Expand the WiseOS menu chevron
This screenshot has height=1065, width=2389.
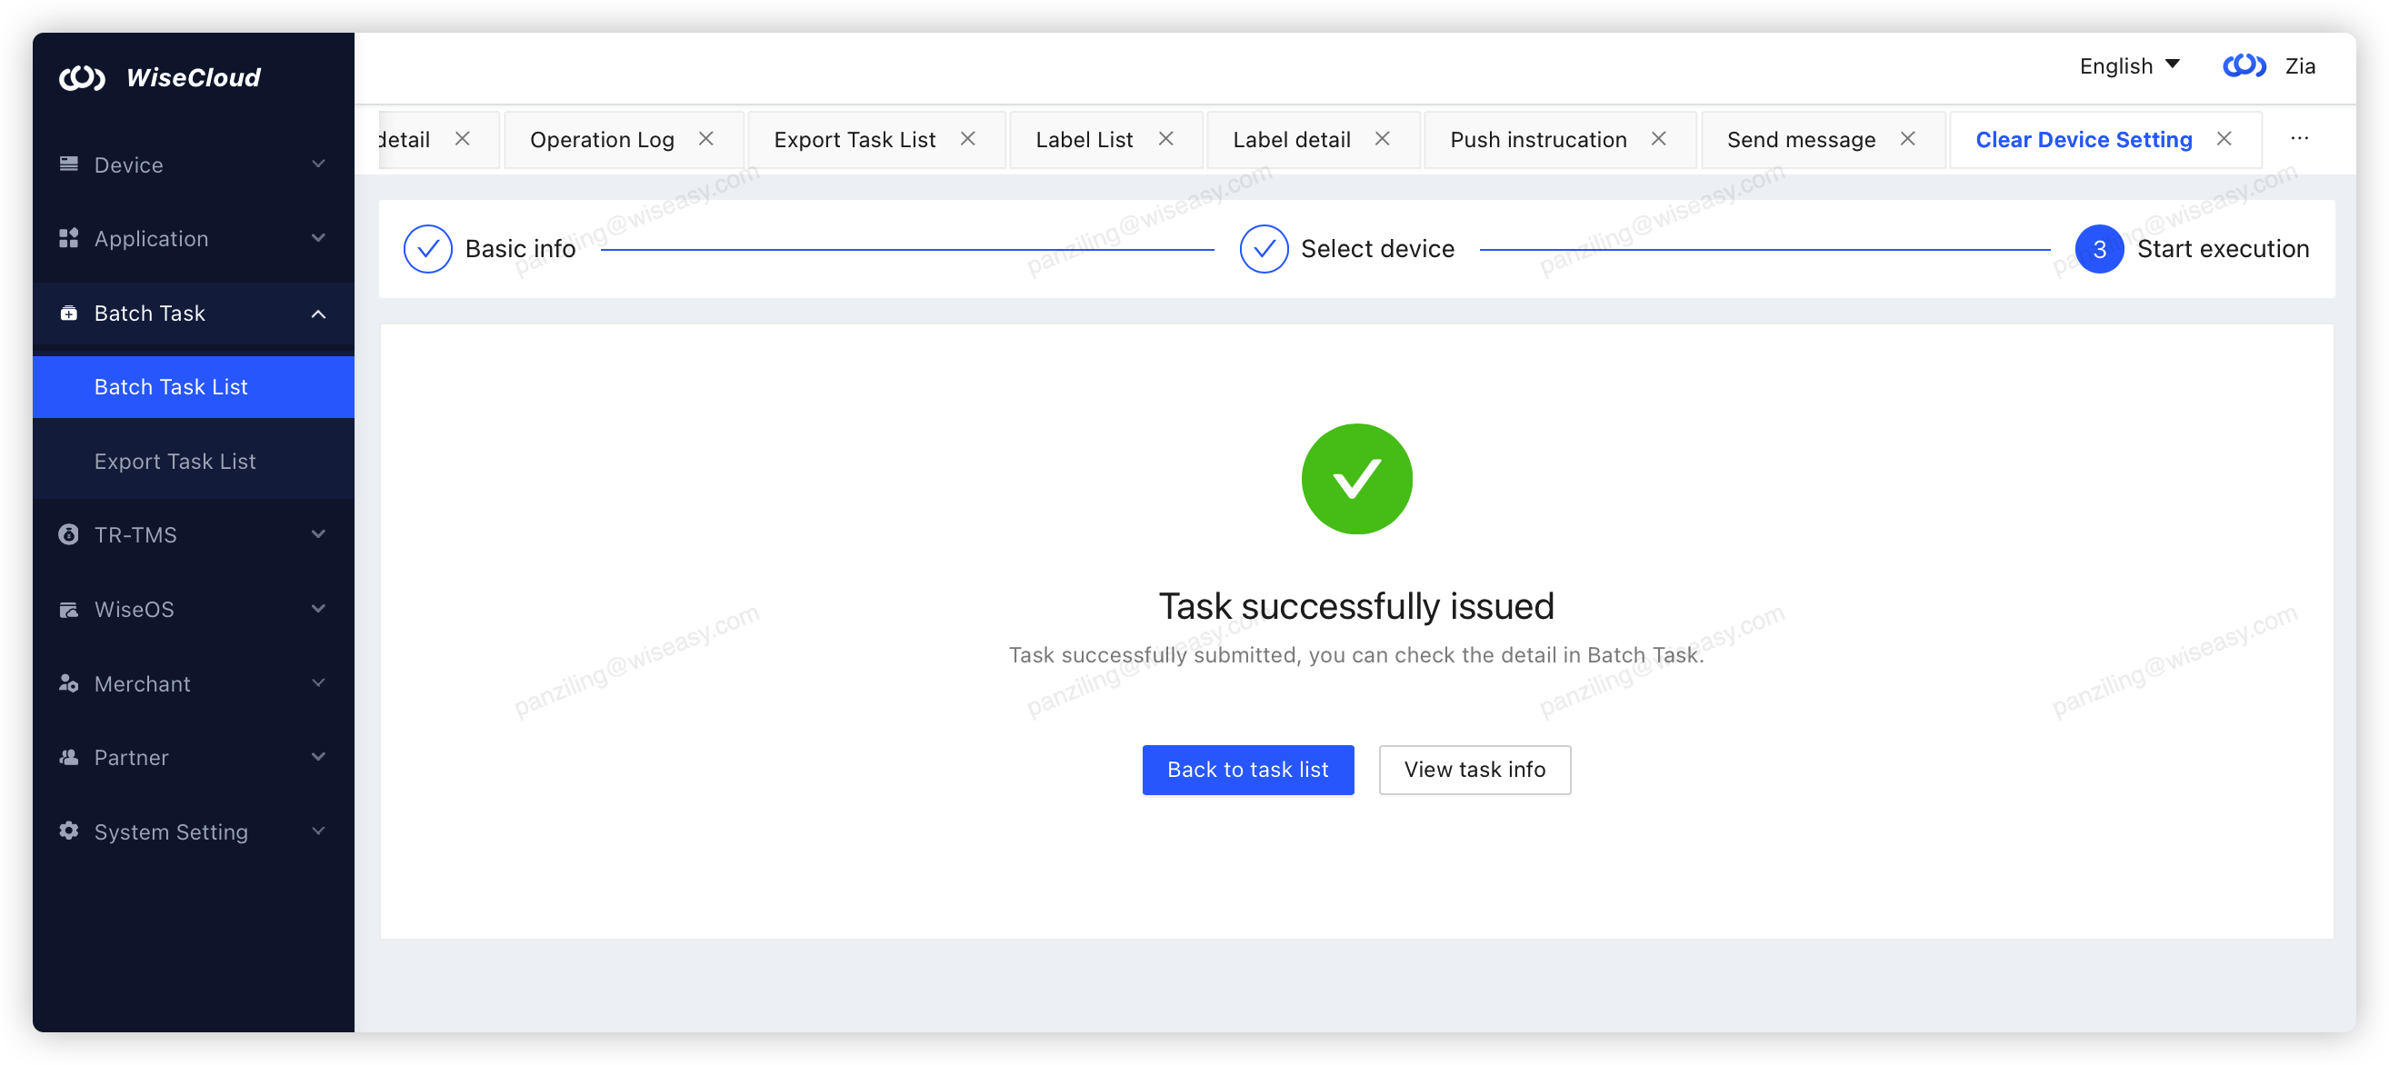click(x=318, y=609)
